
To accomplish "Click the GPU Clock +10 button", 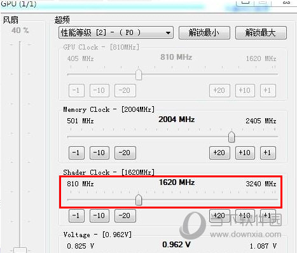I will point(245,90).
